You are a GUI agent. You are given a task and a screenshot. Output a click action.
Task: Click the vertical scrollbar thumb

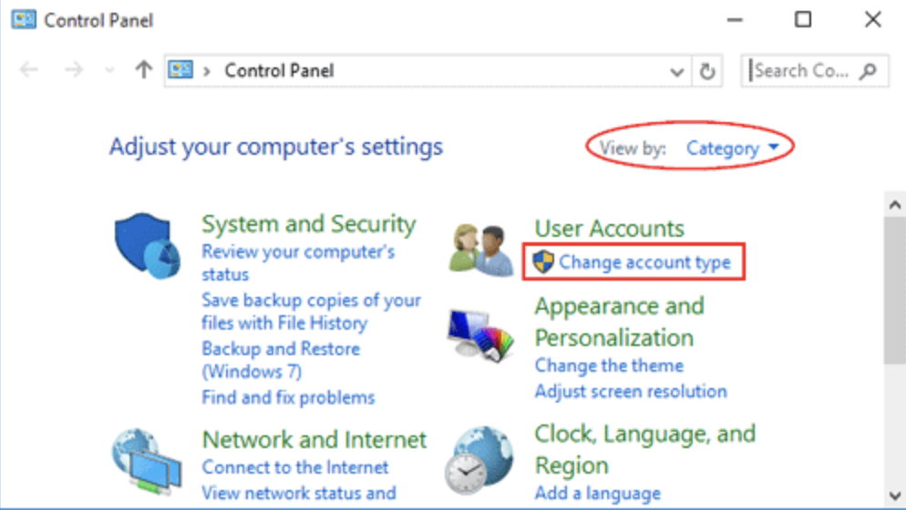click(x=895, y=291)
